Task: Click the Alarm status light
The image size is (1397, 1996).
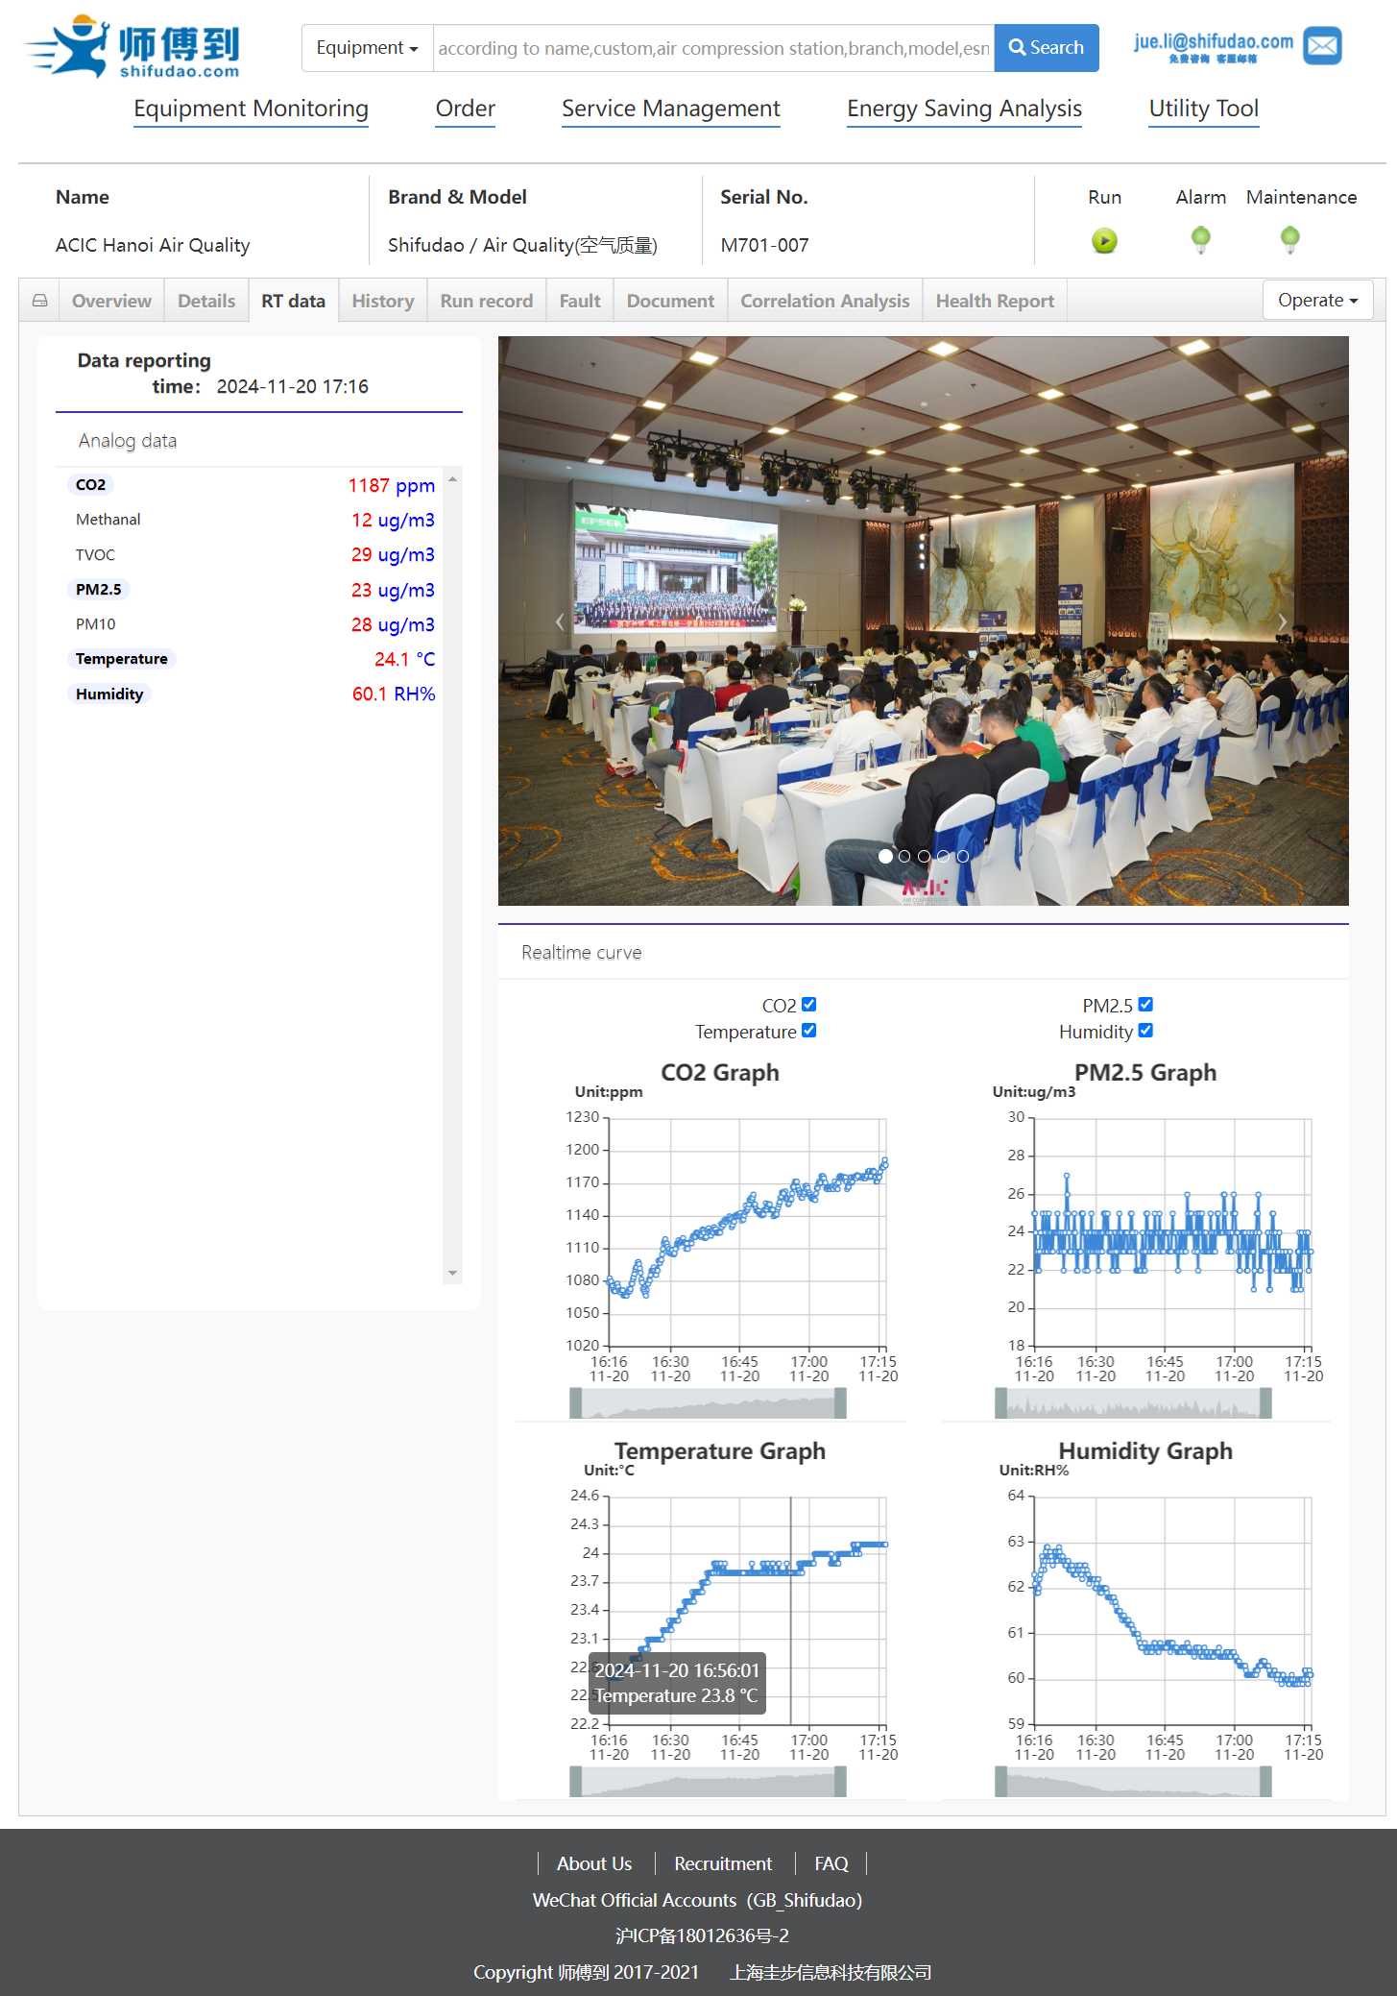Action: click(x=1200, y=238)
